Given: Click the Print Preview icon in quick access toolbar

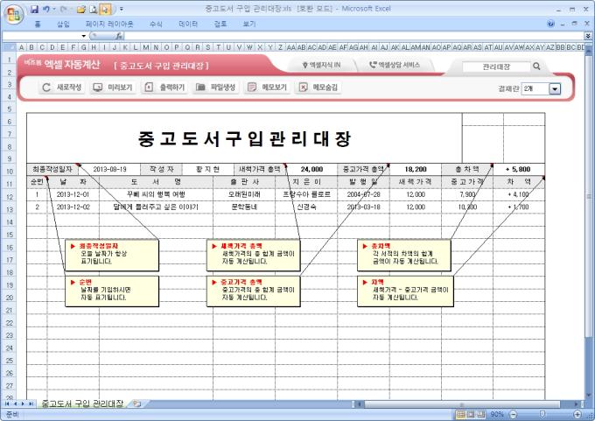Looking at the screenshot, I should [x=94, y=9].
